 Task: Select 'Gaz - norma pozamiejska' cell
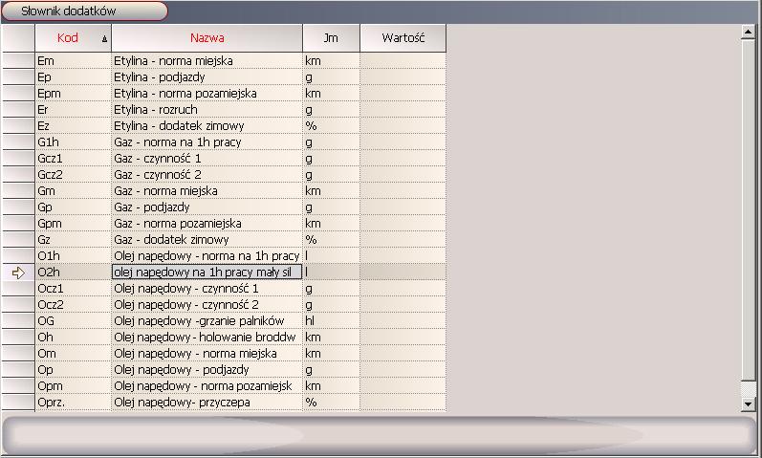[207, 224]
